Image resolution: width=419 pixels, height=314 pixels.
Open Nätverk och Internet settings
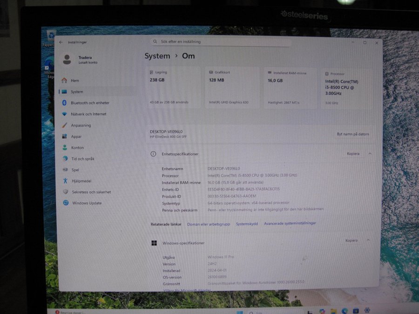coord(88,114)
